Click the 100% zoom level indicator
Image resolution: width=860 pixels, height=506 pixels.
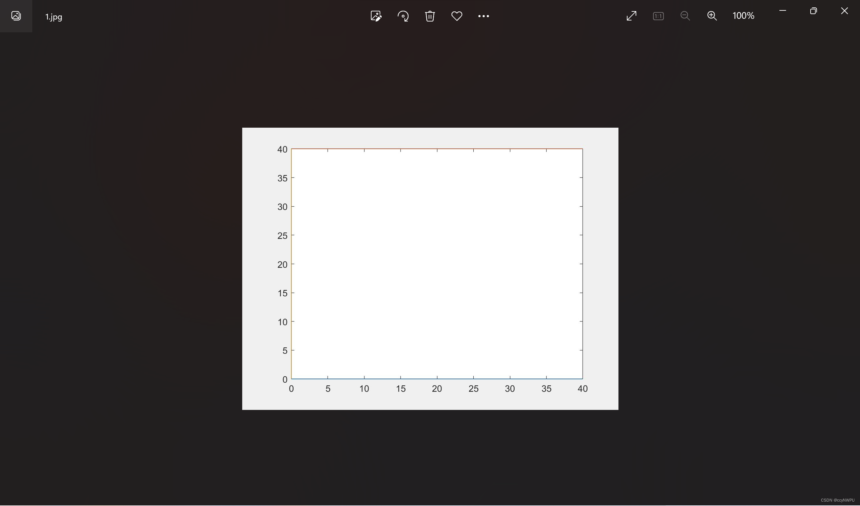(x=743, y=16)
